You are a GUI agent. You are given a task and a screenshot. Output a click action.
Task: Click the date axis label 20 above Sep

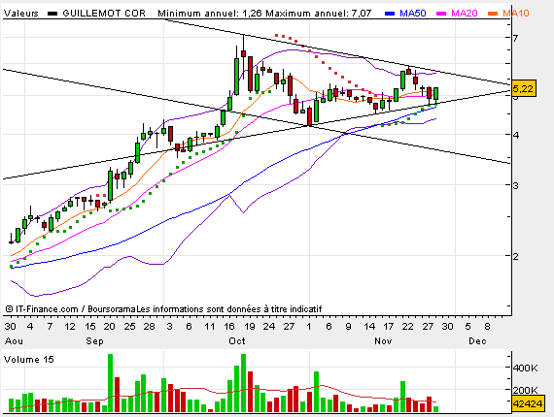pyautogui.click(x=109, y=327)
